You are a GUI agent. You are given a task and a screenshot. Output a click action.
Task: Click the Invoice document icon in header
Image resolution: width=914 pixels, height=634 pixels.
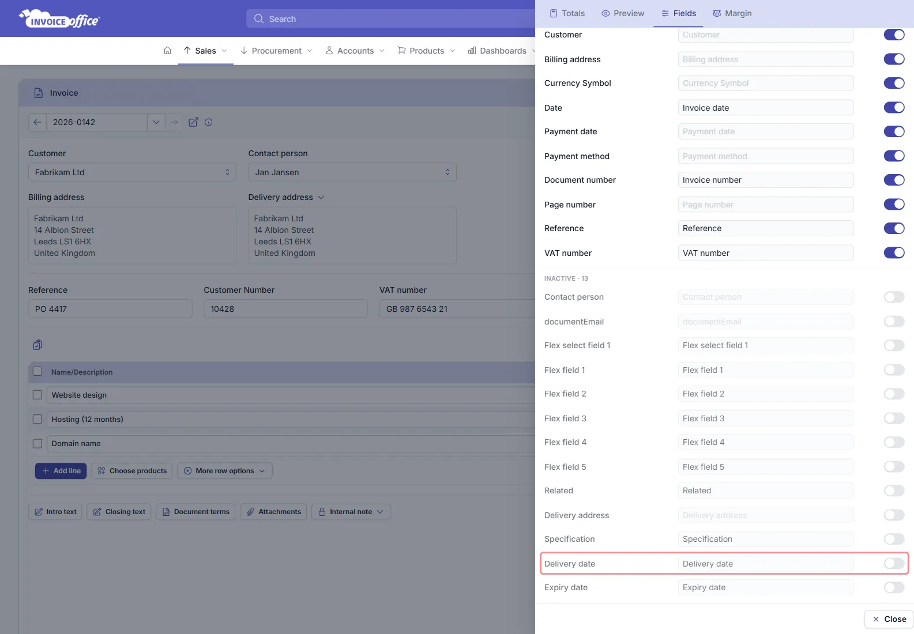point(39,93)
